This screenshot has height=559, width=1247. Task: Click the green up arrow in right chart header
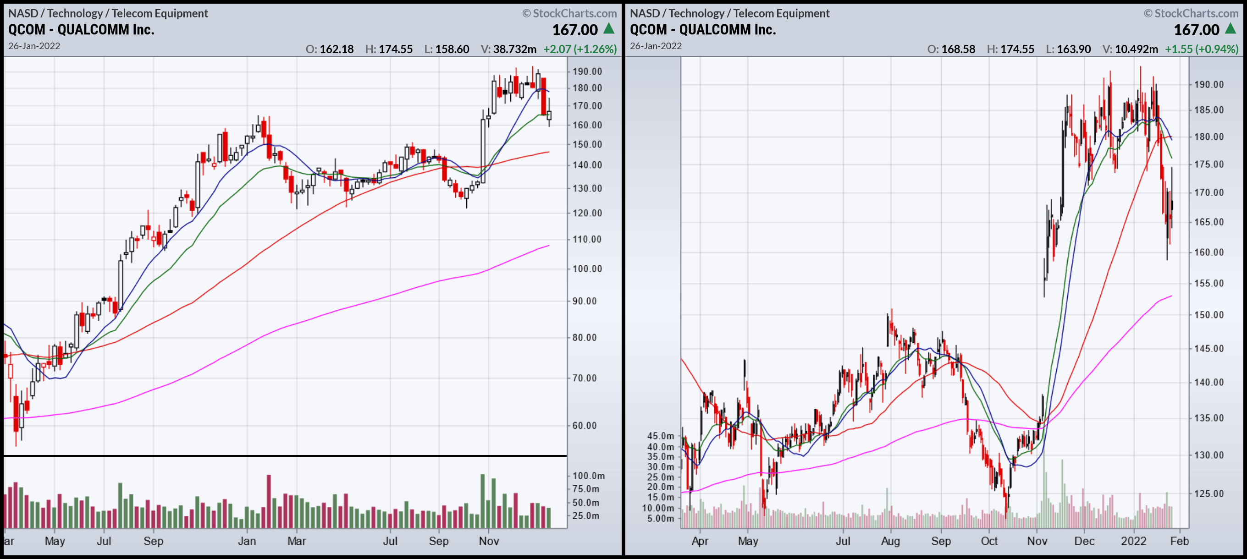[1230, 29]
